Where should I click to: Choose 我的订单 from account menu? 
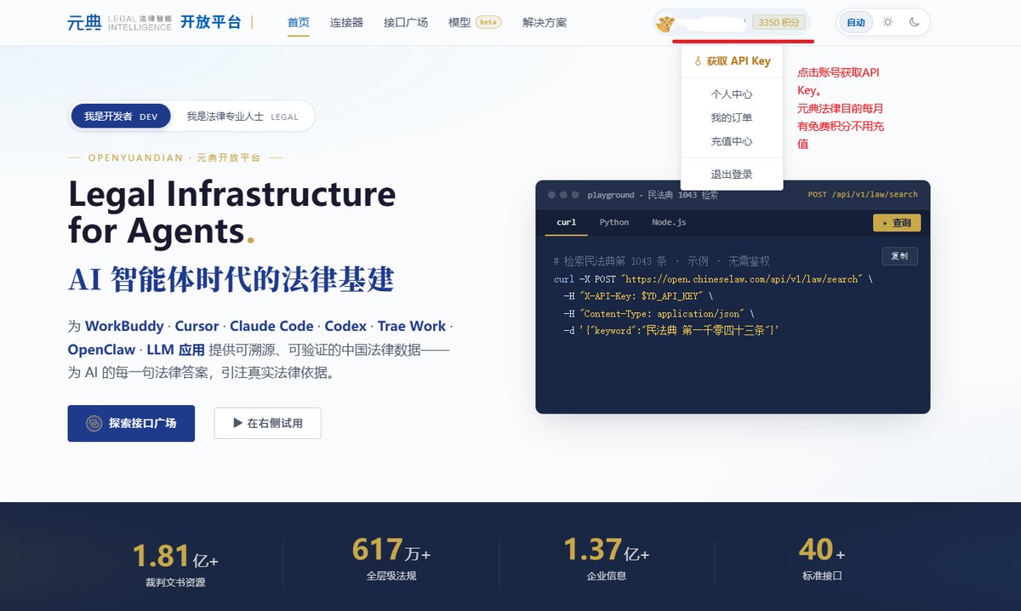[x=732, y=117]
